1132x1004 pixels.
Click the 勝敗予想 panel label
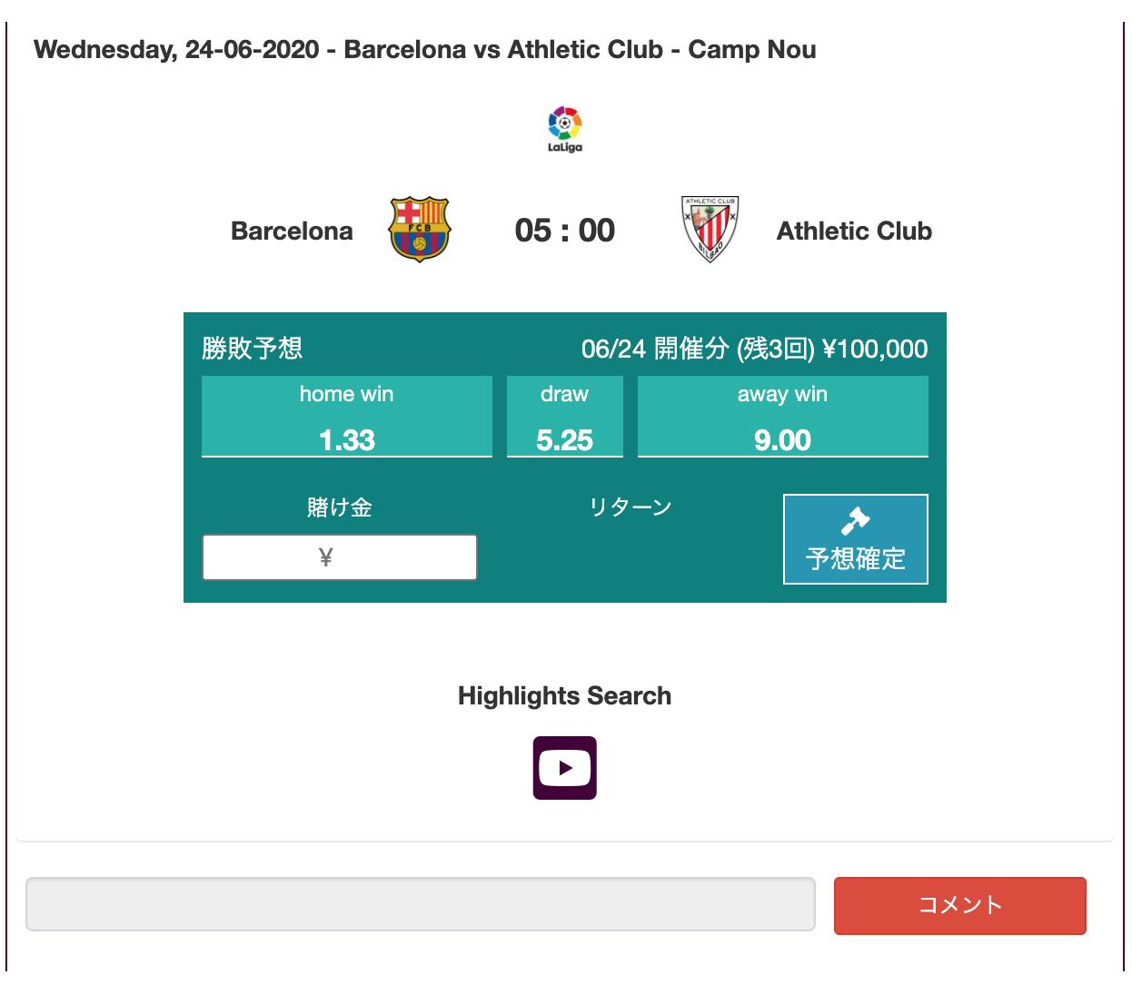pyautogui.click(x=252, y=349)
